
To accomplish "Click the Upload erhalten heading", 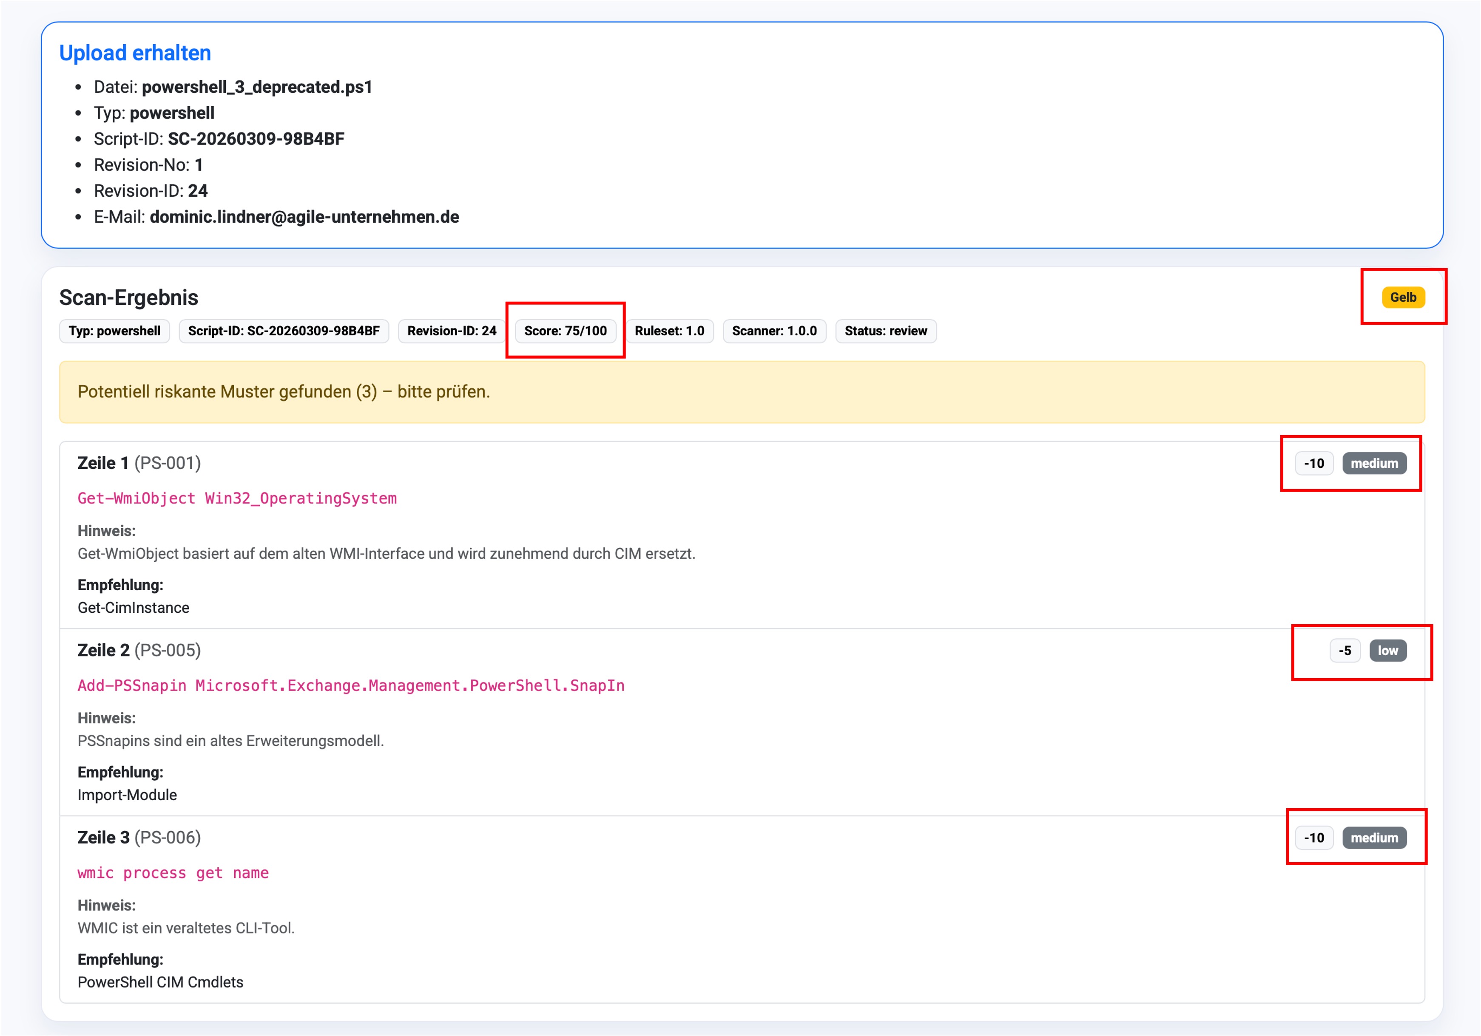I will pyautogui.click(x=135, y=53).
